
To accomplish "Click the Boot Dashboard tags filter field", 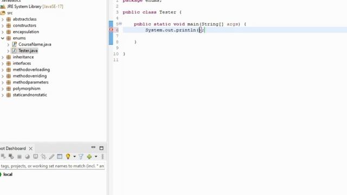I will [x=53, y=166].
